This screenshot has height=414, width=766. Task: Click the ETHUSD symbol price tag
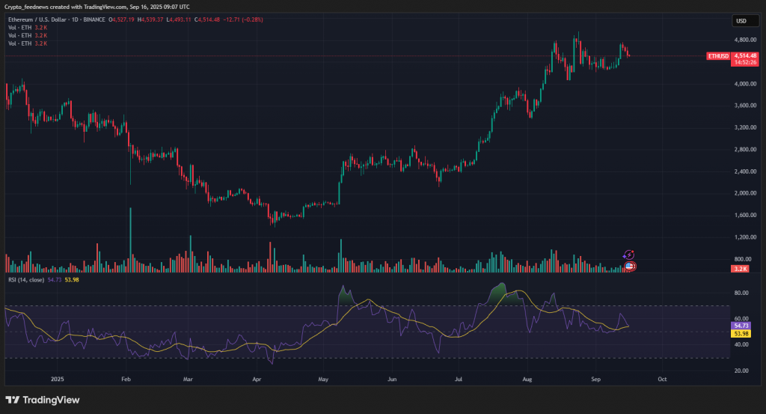tap(719, 55)
